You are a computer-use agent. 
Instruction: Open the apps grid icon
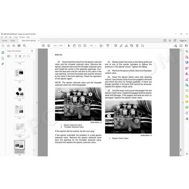[x=175, y=40]
